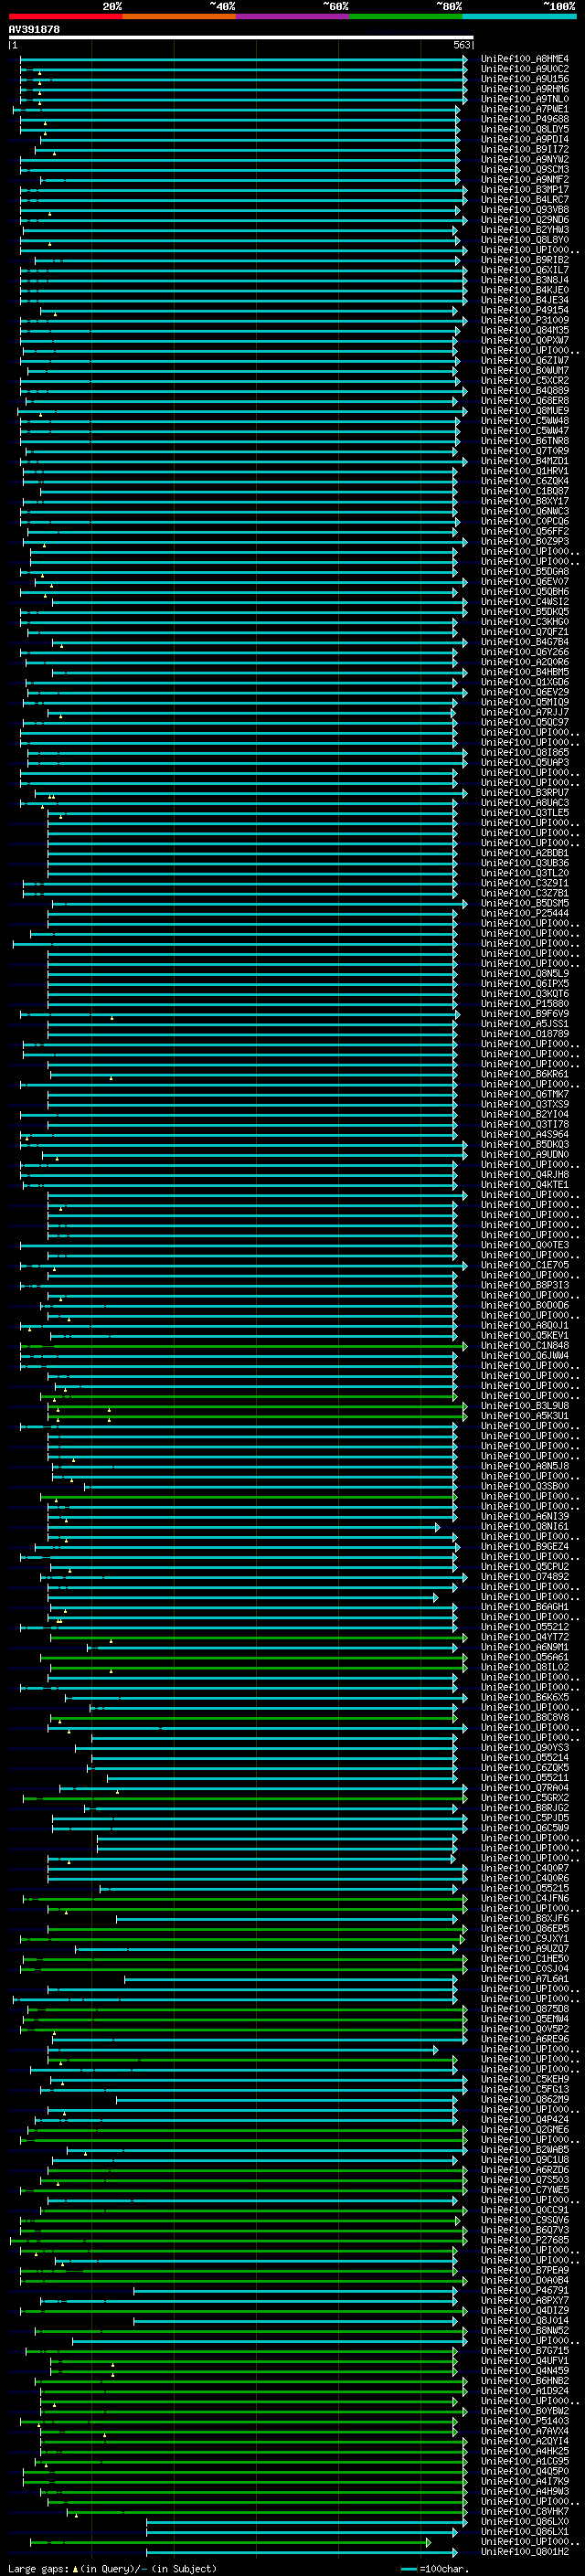This screenshot has height=2576, width=585.
Task: Click UniRef100_B3L9U8 hit label
Action: coord(525,1406)
